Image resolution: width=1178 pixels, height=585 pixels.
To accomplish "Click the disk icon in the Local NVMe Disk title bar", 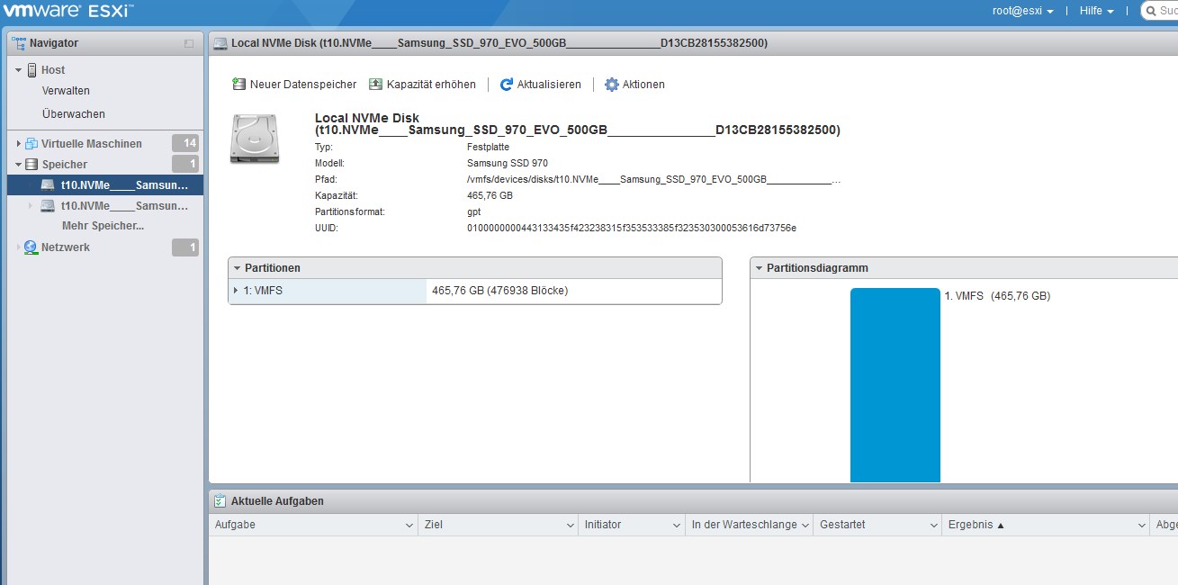I will point(220,43).
